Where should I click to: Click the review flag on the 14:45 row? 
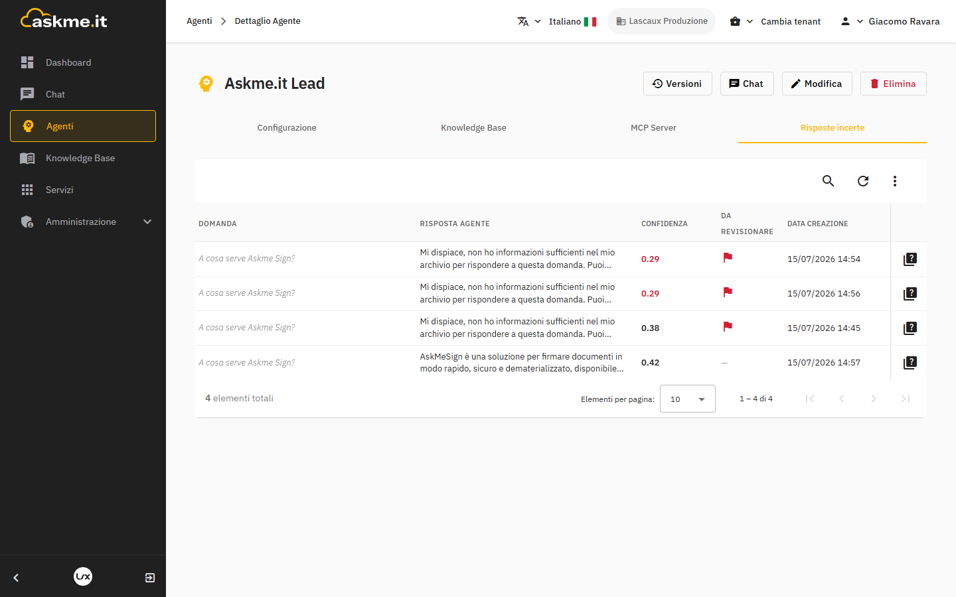click(x=728, y=326)
